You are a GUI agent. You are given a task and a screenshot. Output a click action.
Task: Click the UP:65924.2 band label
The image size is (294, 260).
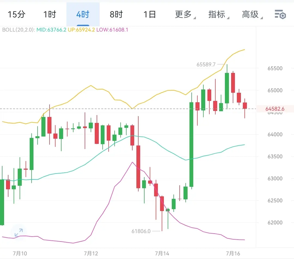coord(81,30)
